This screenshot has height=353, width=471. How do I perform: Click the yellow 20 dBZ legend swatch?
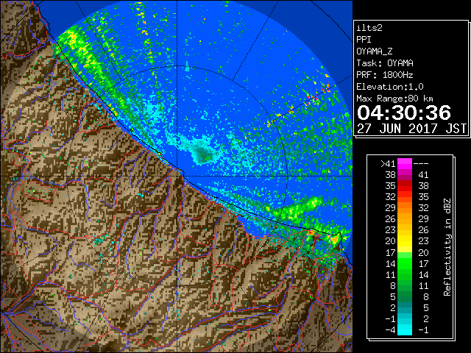coord(405,241)
